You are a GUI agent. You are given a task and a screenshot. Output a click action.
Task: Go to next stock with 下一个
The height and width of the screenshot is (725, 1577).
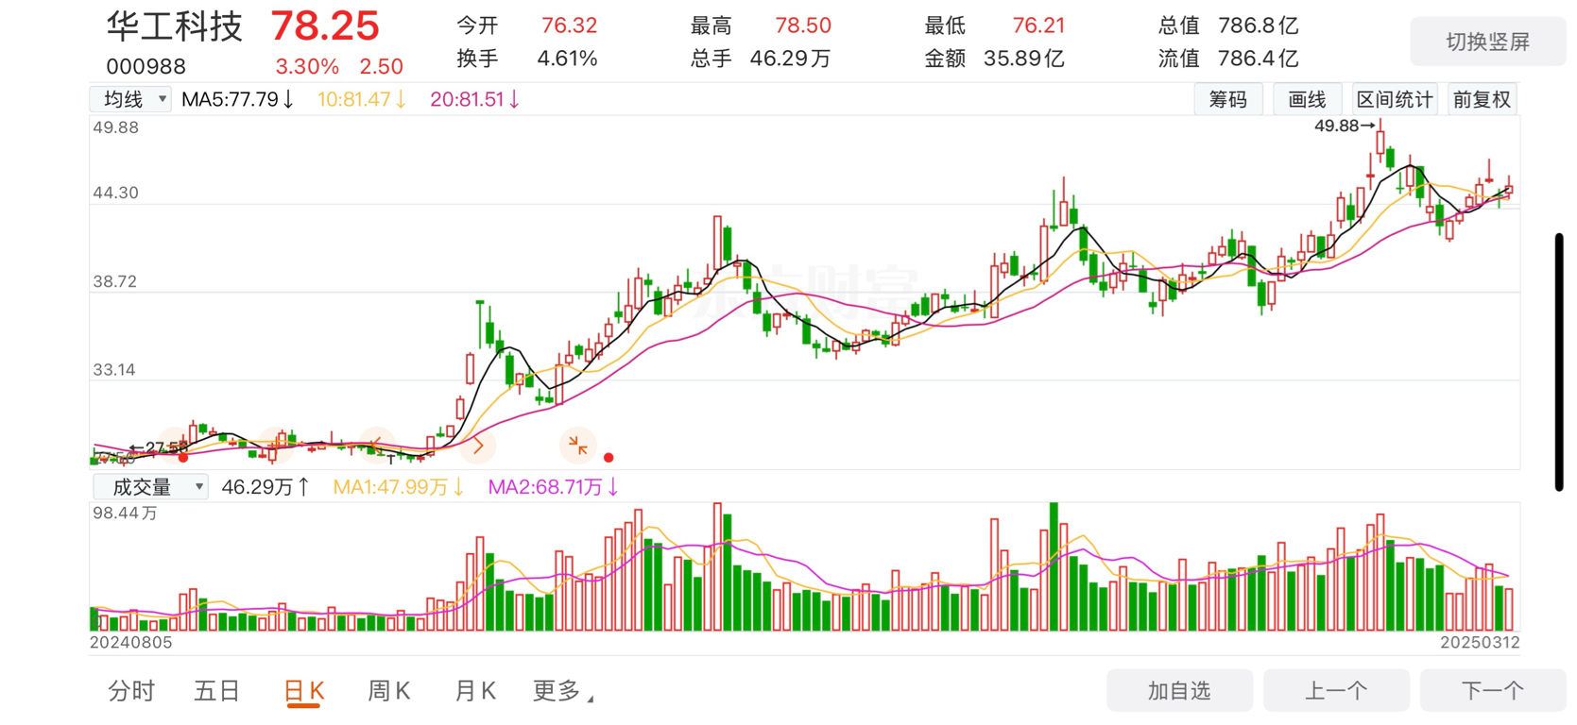tap(1493, 691)
